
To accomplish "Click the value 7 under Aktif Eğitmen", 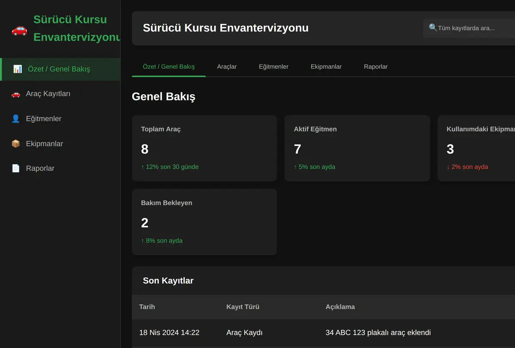I will 297,149.
